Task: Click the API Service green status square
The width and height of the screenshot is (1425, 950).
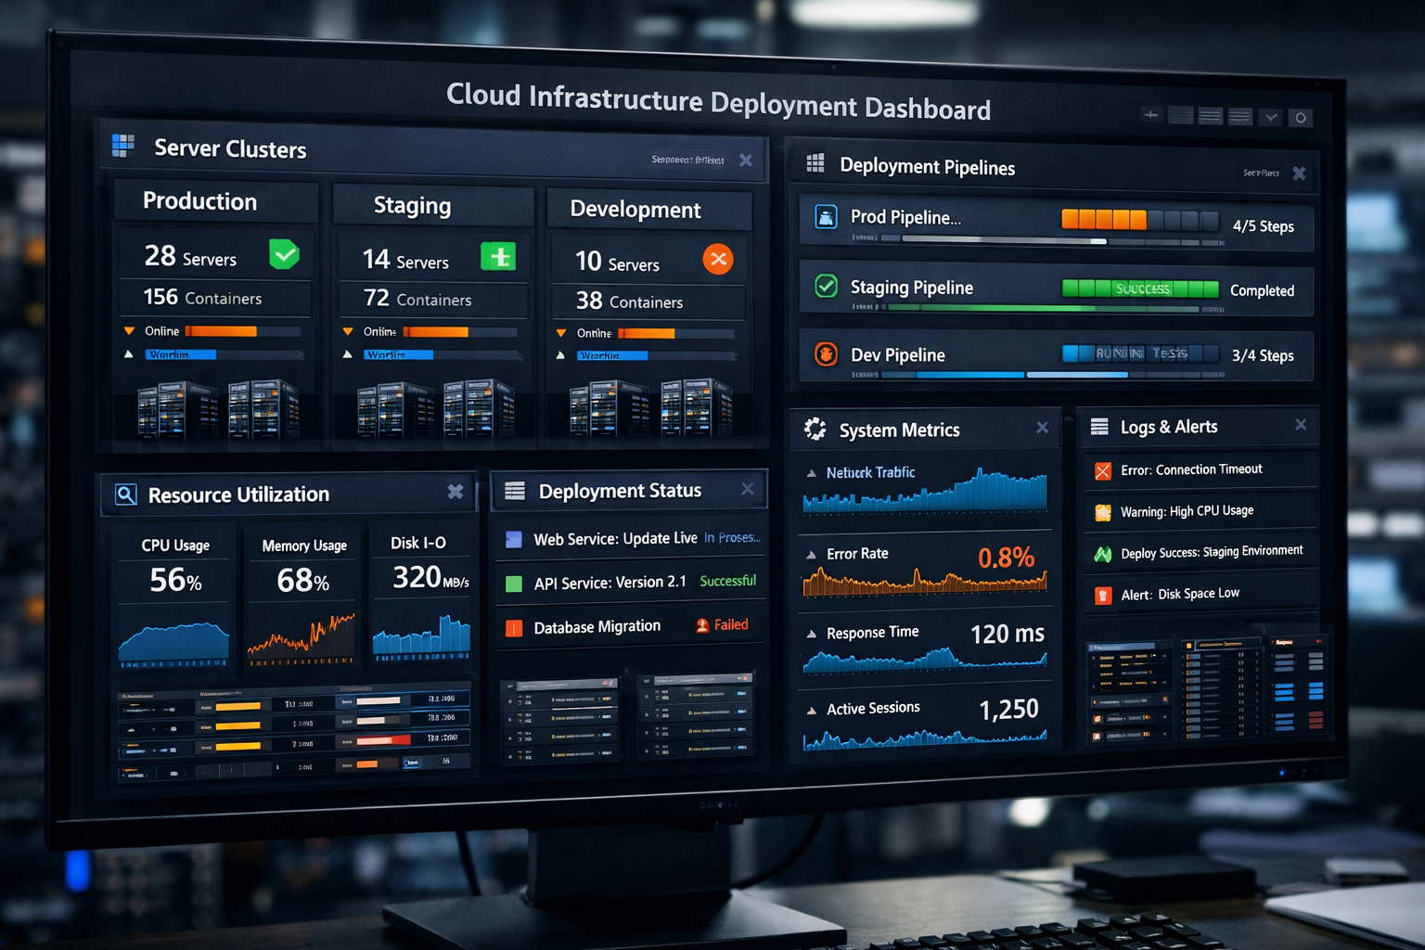Action: [514, 584]
